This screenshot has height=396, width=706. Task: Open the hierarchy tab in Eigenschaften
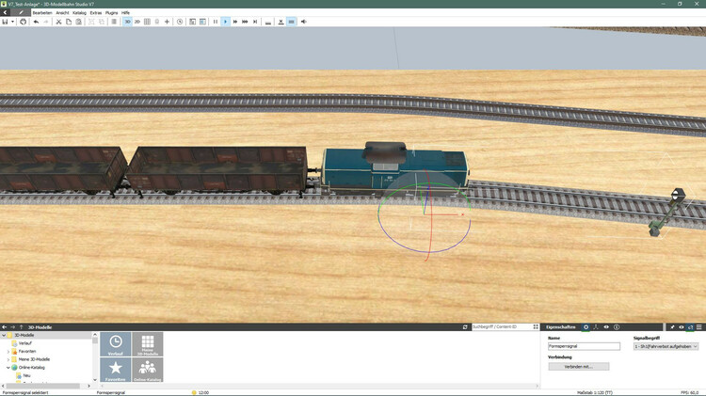tap(596, 327)
